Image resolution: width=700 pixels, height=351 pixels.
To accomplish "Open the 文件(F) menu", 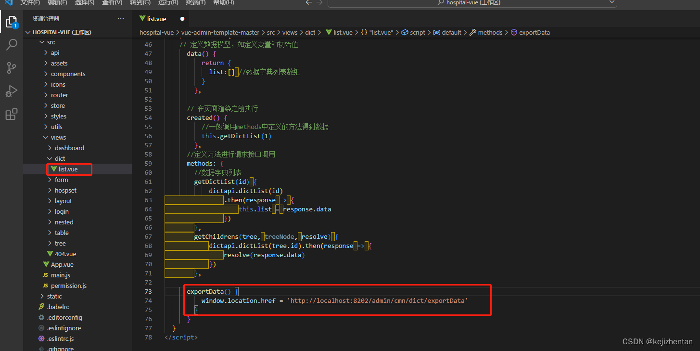I will pos(30,2).
